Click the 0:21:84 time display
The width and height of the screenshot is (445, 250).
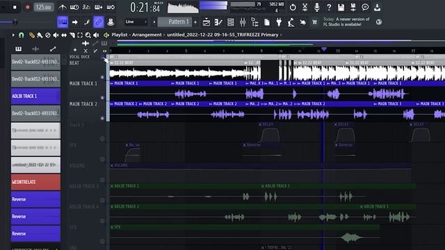(145, 8)
